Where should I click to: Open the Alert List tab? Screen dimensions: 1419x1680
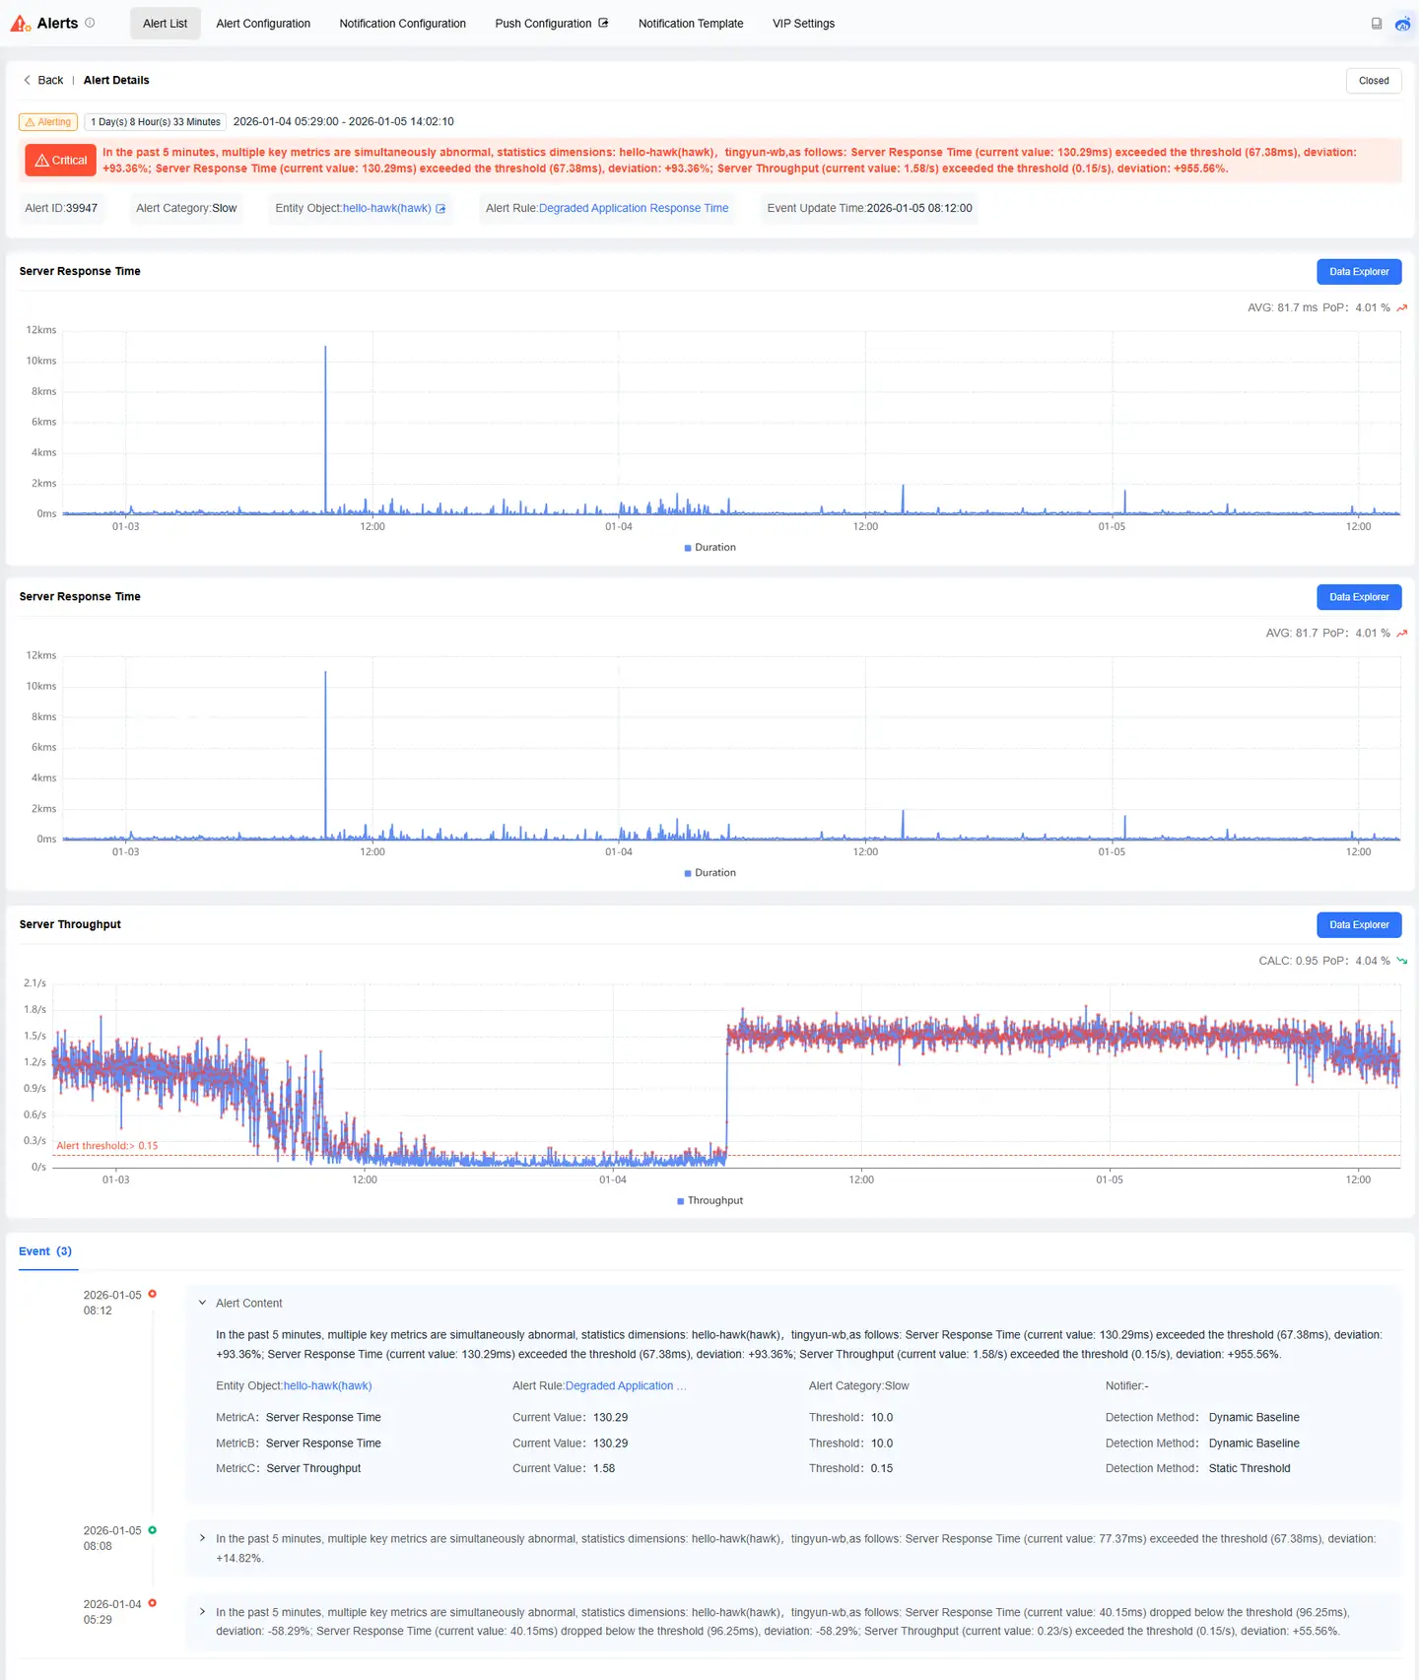coord(165,24)
